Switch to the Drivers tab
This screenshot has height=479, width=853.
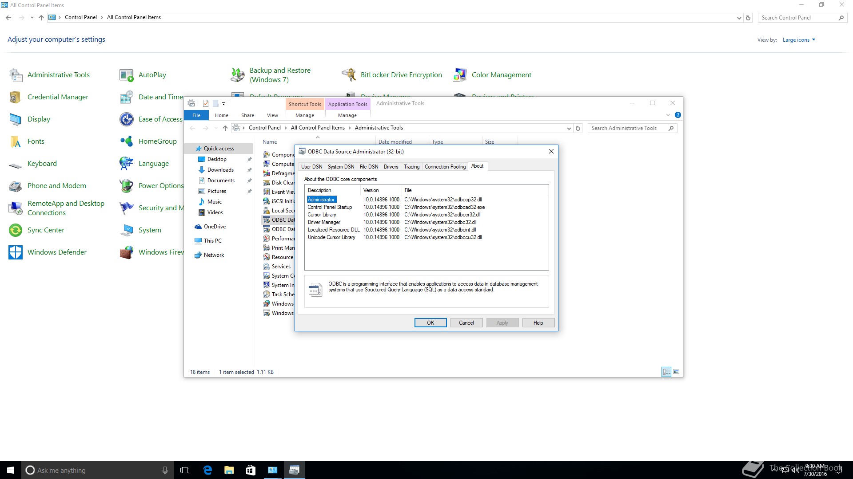click(x=391, y=167)
